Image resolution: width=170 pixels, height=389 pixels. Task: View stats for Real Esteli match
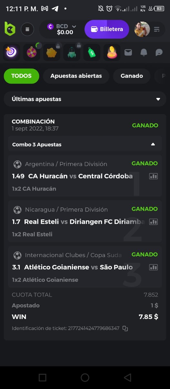point(153,222)
